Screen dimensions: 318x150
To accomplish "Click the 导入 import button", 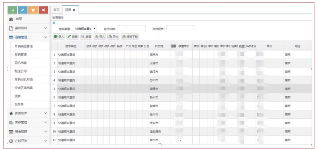I will [100, 37].
